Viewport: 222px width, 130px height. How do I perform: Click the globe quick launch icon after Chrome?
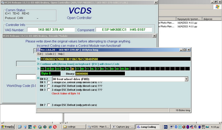pos(40,127)
